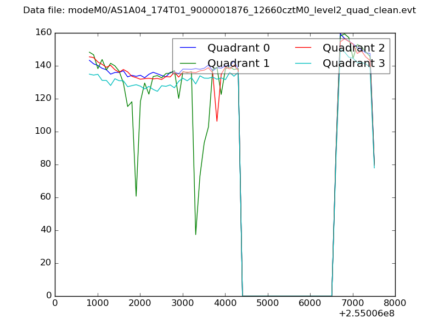Click the 160 y-axis tick label
Viewport: 439px width, 329px height.
point(44,33)
